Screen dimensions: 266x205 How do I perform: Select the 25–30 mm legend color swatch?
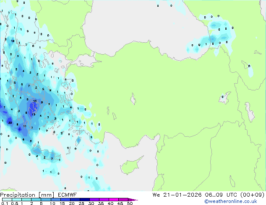(x=84, y=200)
